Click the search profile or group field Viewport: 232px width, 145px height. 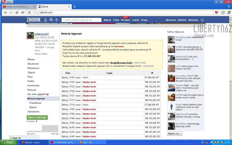pos(81,20)
